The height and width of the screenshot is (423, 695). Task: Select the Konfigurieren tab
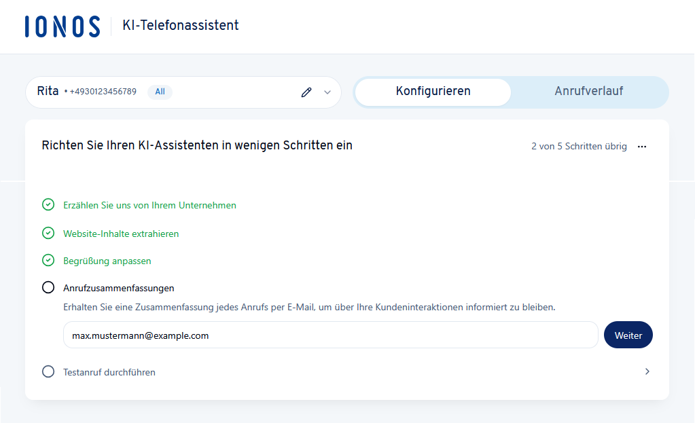[x=432, y=92]
